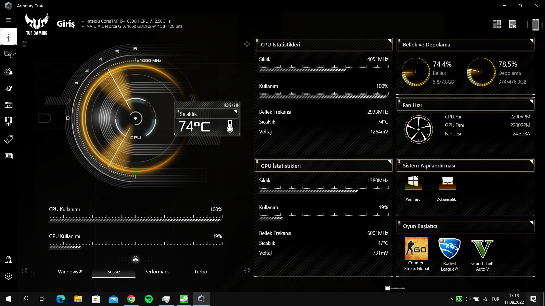Click the dashboard layout icon top right

point(496,24)
